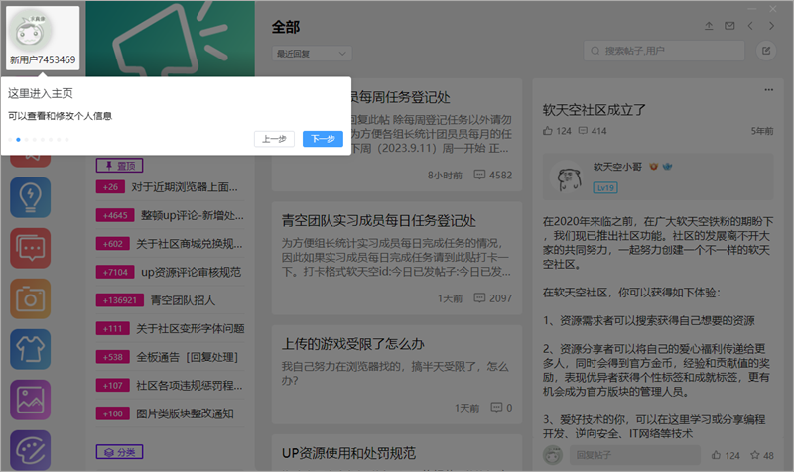Viewport: 794px width, 472px height.
Task: Open the three-dots more menu on post
Action: [768, 89]
